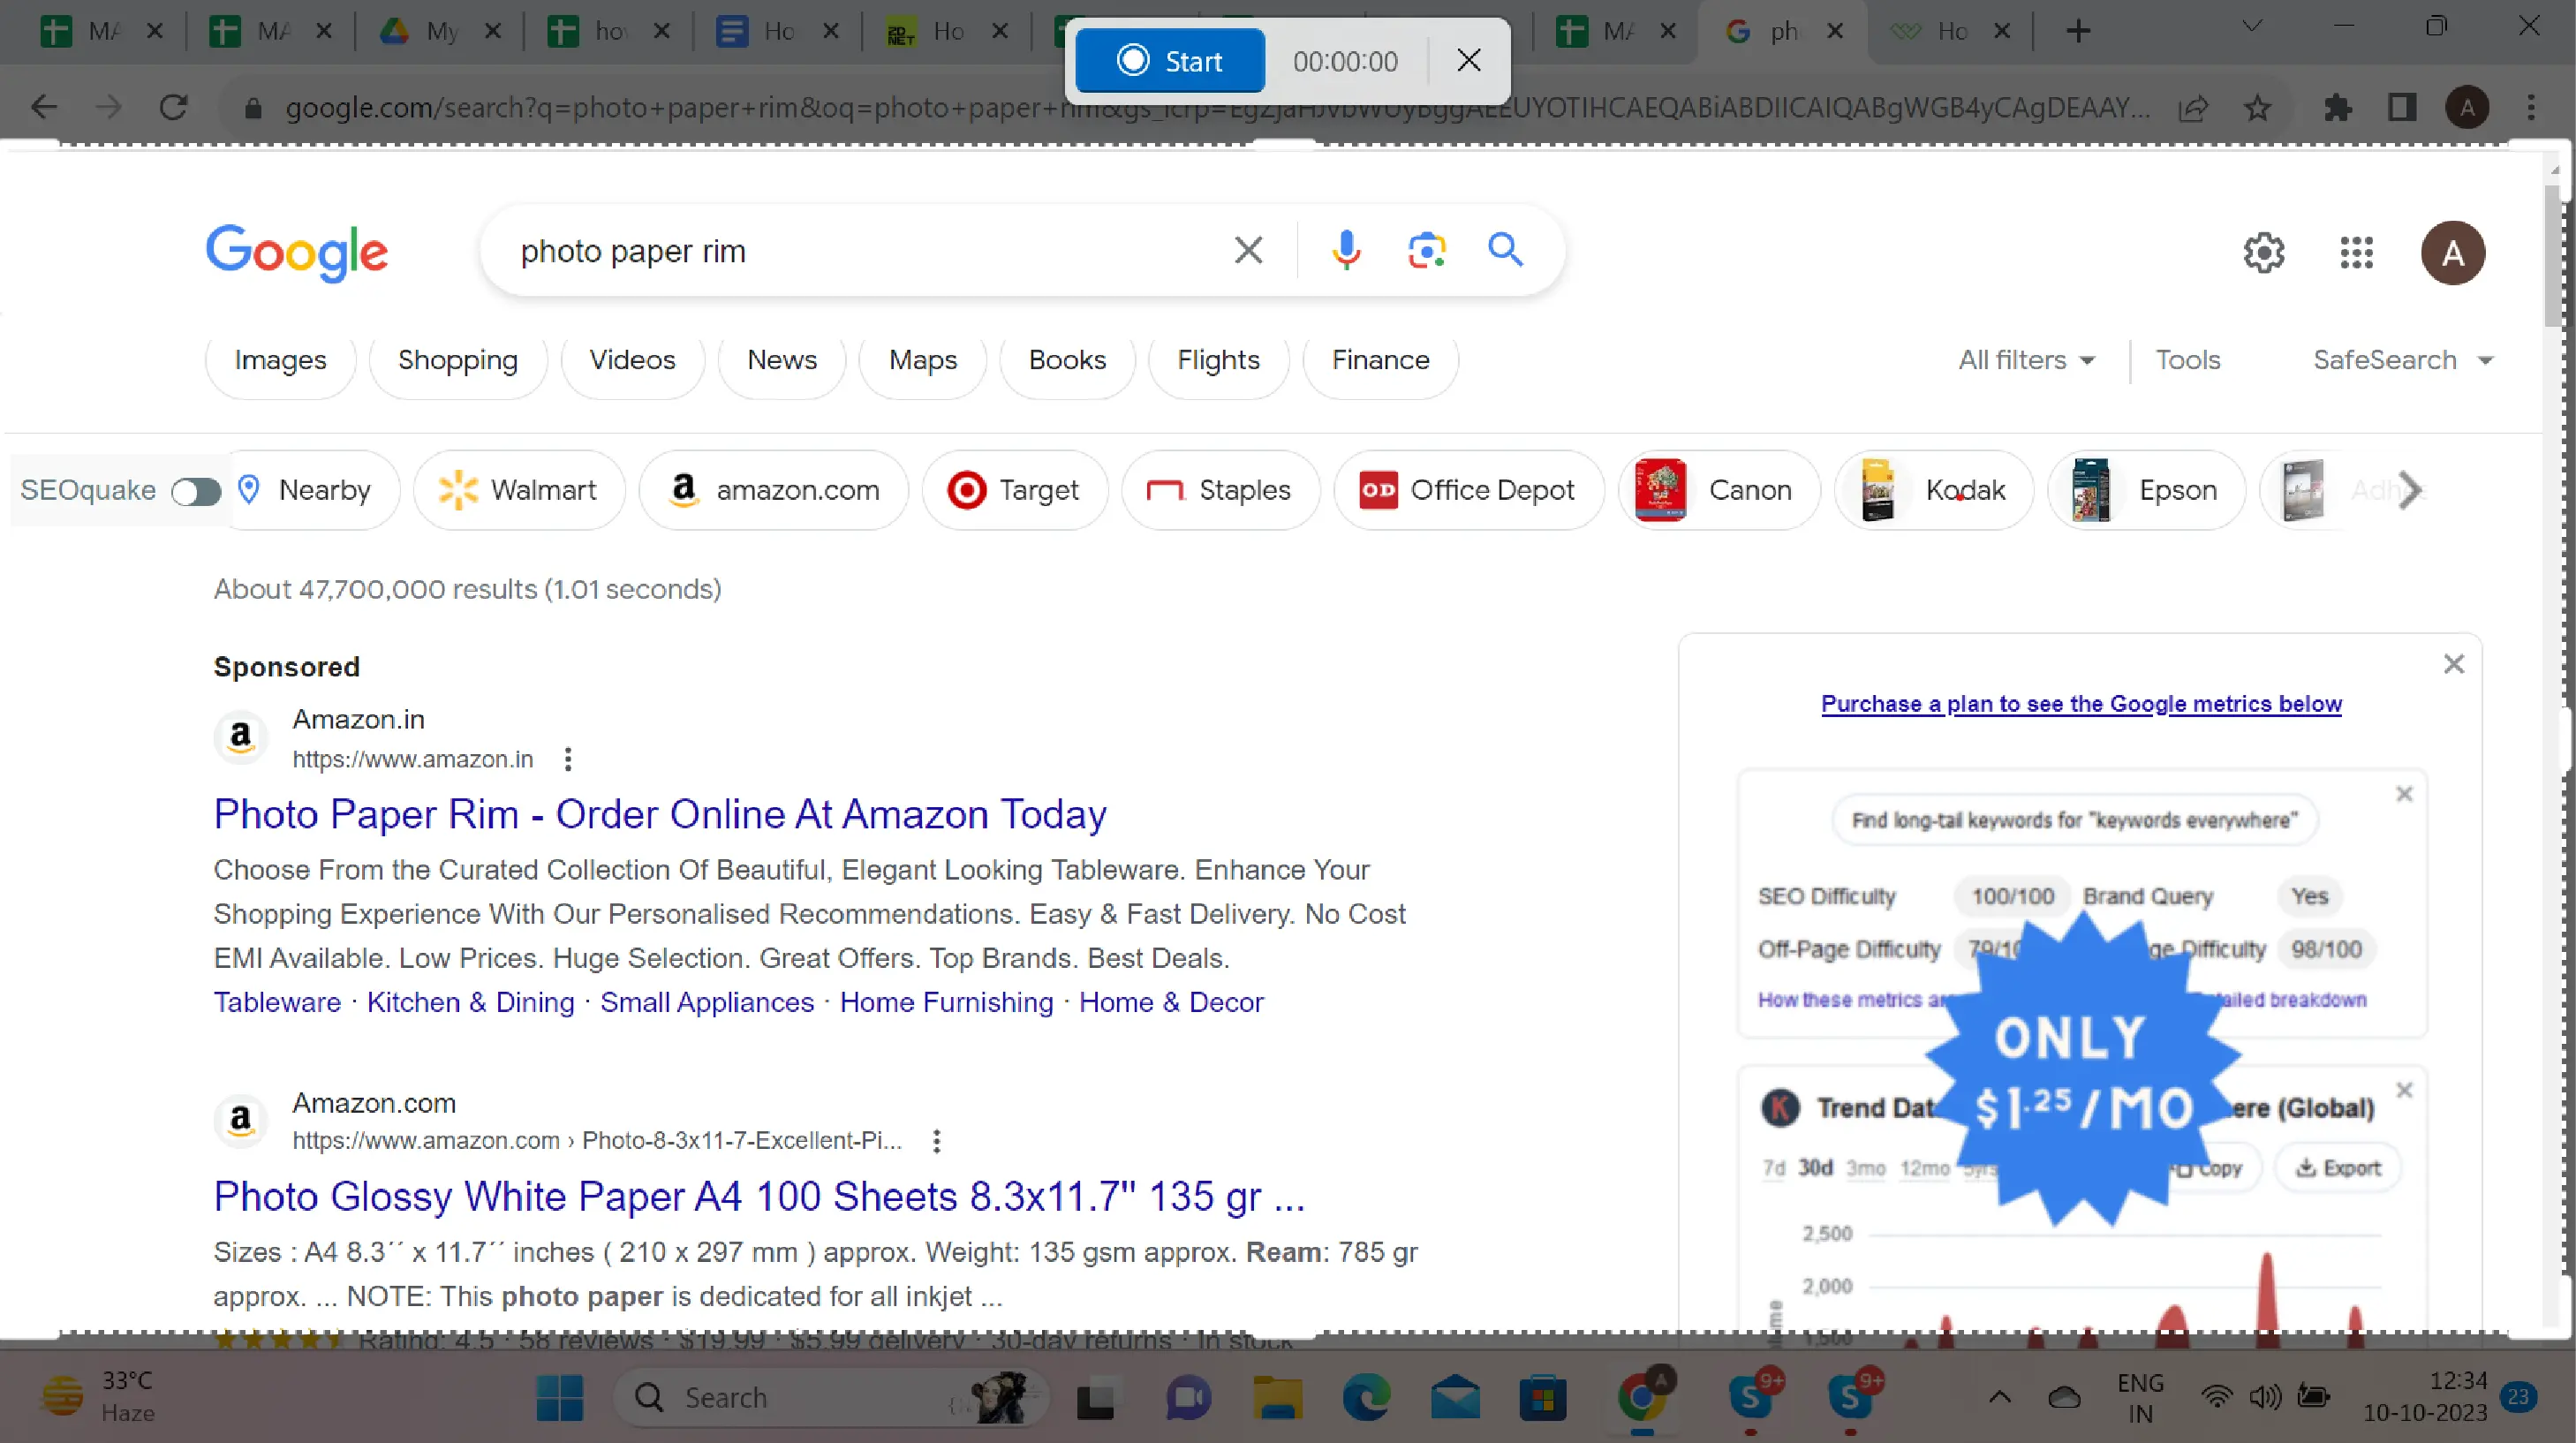Filter results by the Office Depot chip
The image size is (2576, 1443).
(1468, 490)
